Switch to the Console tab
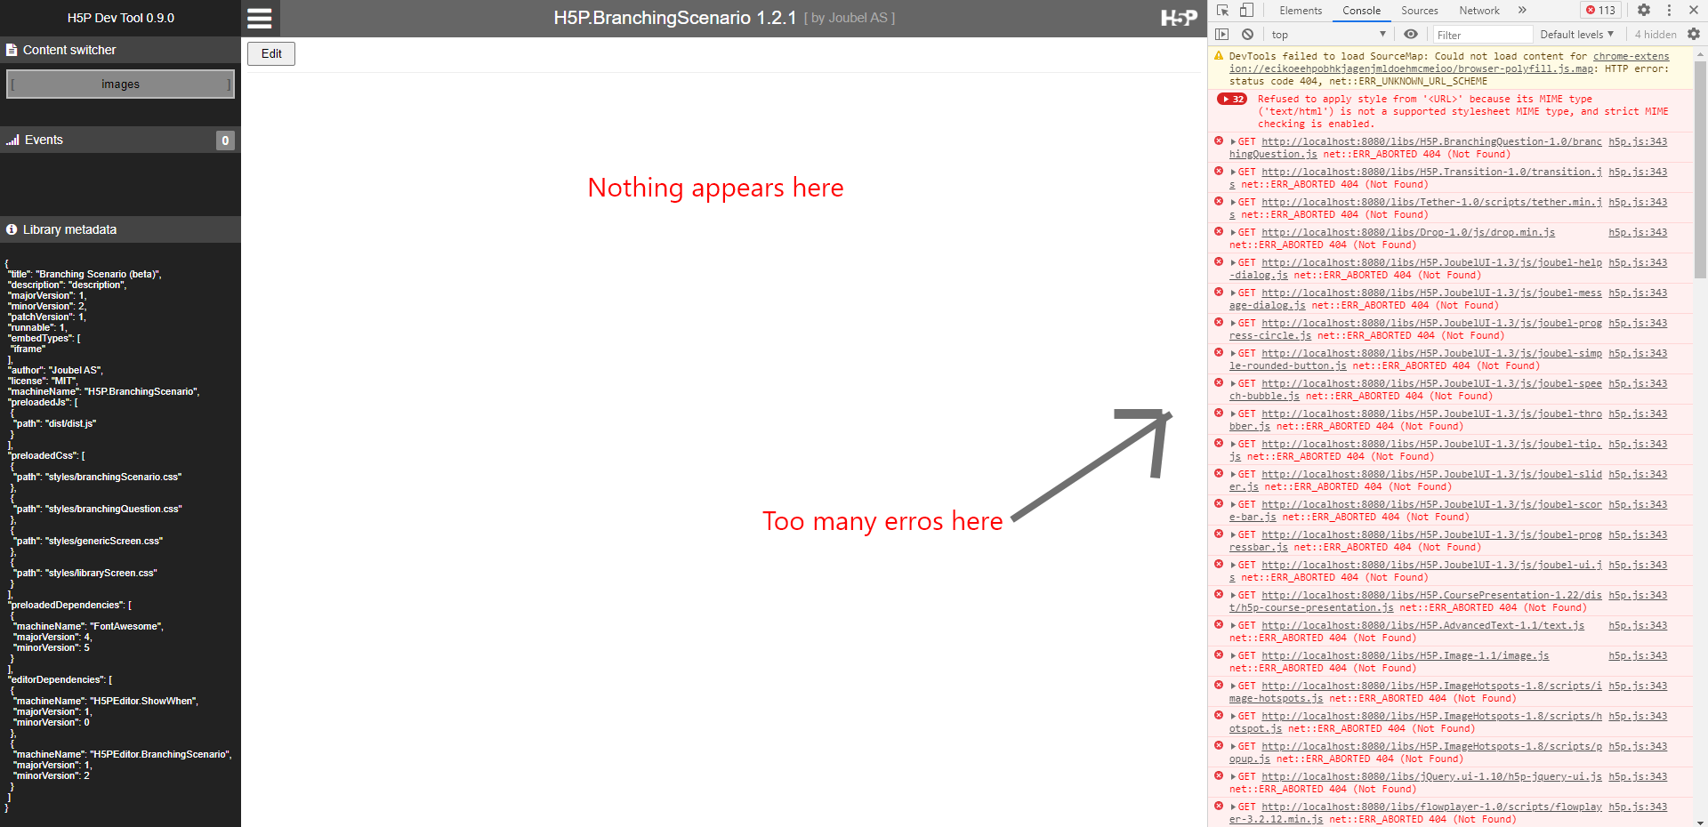Screen dimensions: 1708x827 tap(1361, 11)
